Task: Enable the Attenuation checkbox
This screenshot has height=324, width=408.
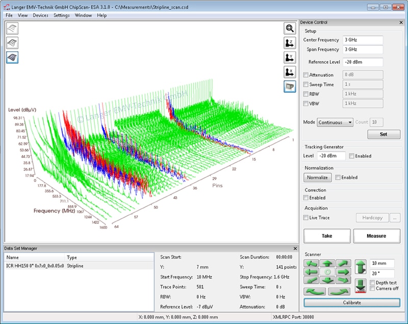Action: click(x=306, y=75)
